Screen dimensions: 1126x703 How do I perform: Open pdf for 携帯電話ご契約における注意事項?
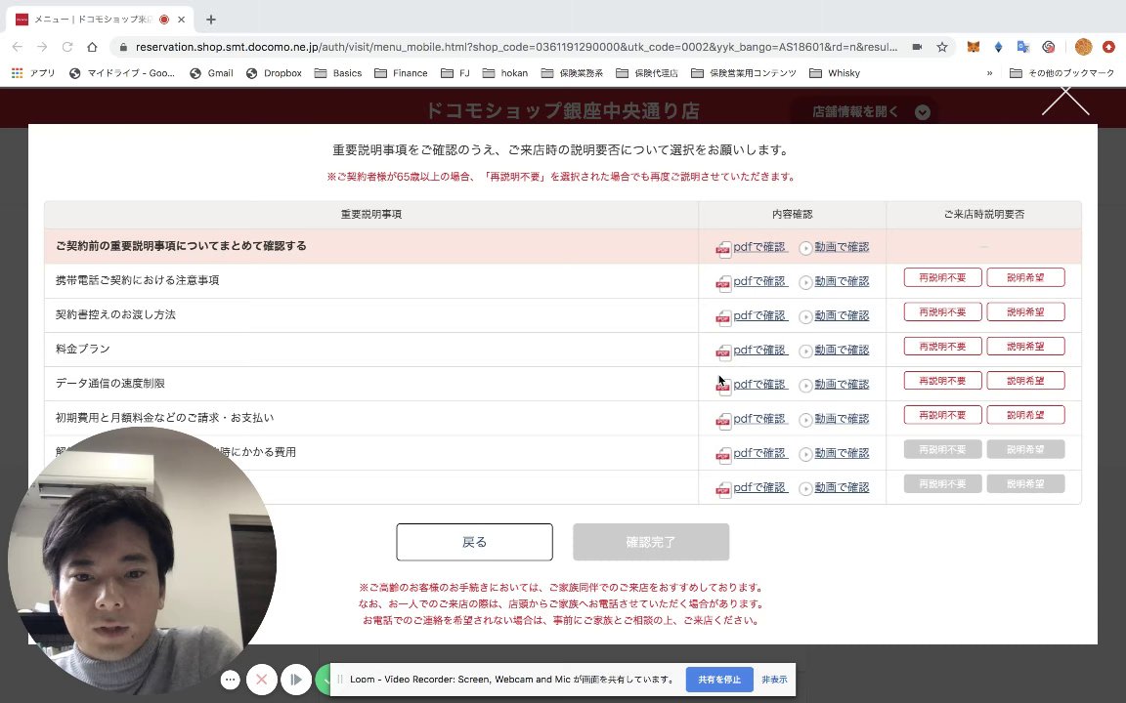(x=759, y=281)
